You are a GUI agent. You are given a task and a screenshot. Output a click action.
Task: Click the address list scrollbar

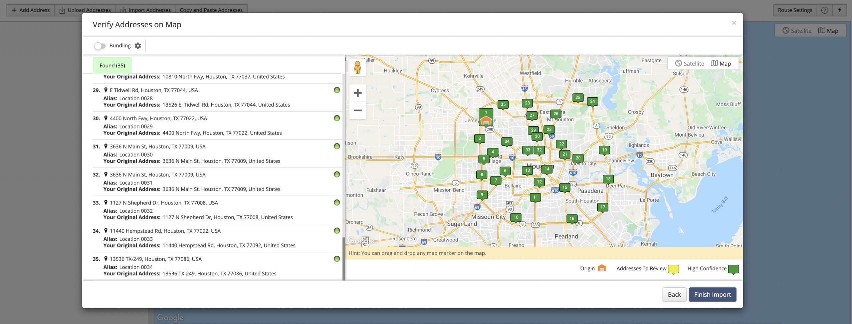pyautogui.click(x=343, y=258)
